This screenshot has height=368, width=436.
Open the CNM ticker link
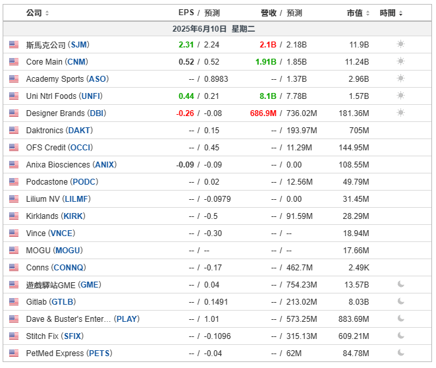point(76,61)
